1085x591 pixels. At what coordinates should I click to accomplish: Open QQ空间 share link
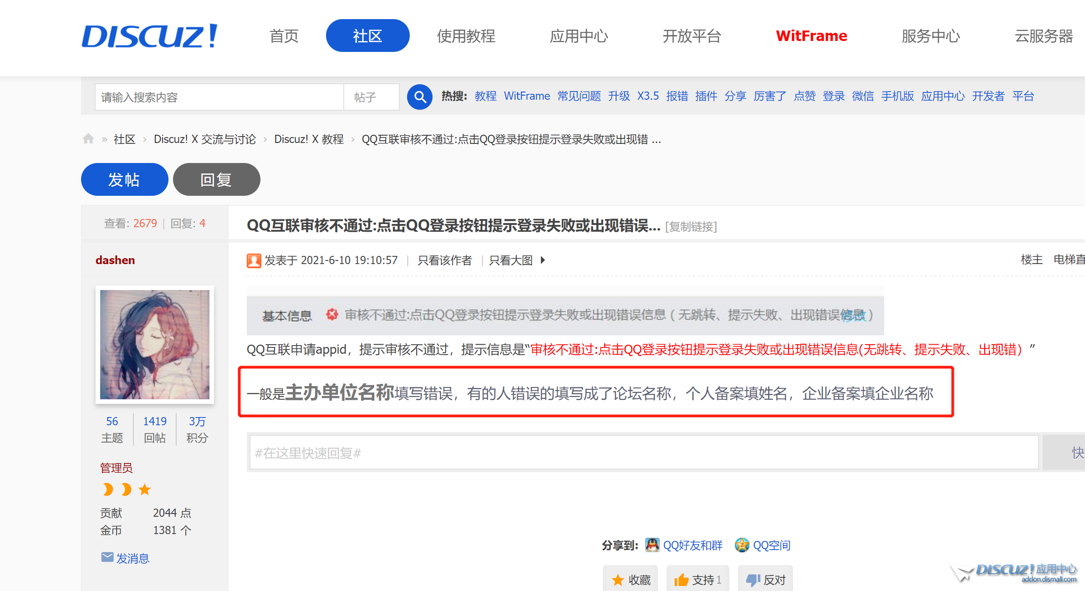pos(771,545)
